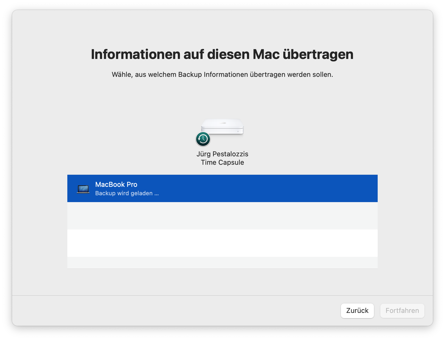Click the Zurück button

pyautogui.click(x=357, y=311)
